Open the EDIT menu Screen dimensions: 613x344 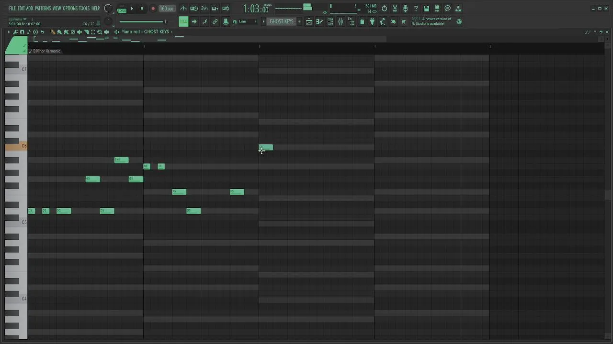coord(21,9)
